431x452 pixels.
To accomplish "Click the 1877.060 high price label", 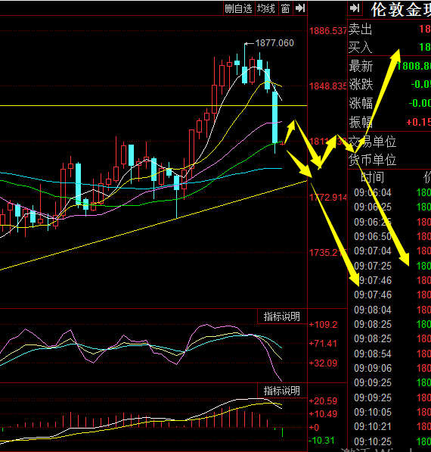I will [274, 43].
